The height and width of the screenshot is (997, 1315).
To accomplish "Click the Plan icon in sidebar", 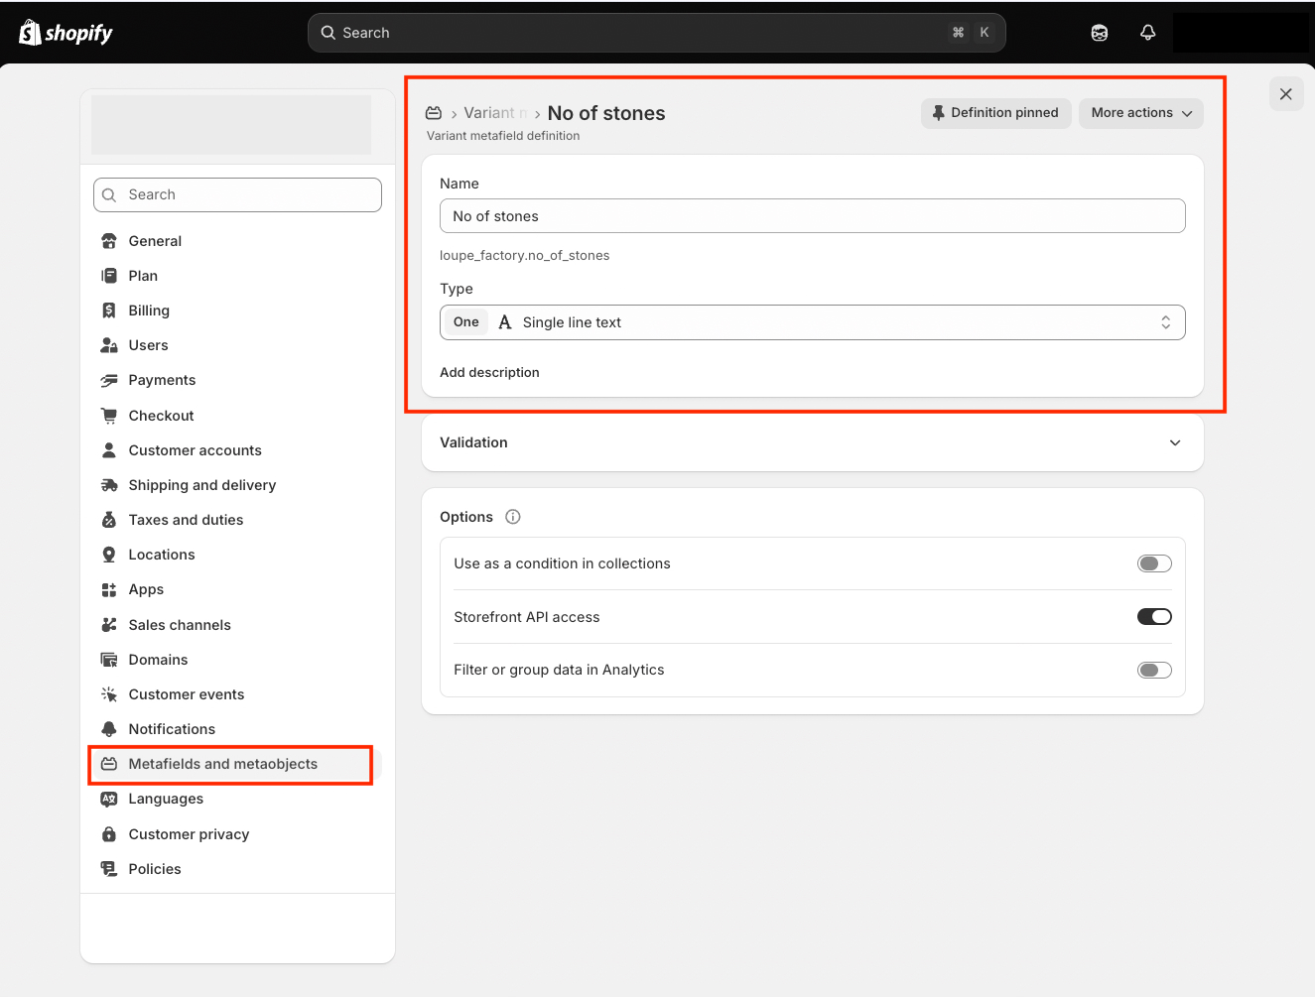I will 109,276.
